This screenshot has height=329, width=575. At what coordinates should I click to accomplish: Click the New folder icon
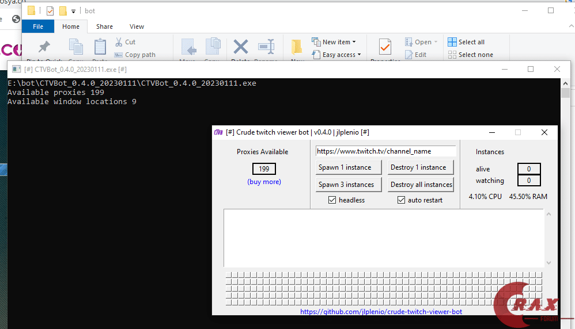click(x=297, y=47)
